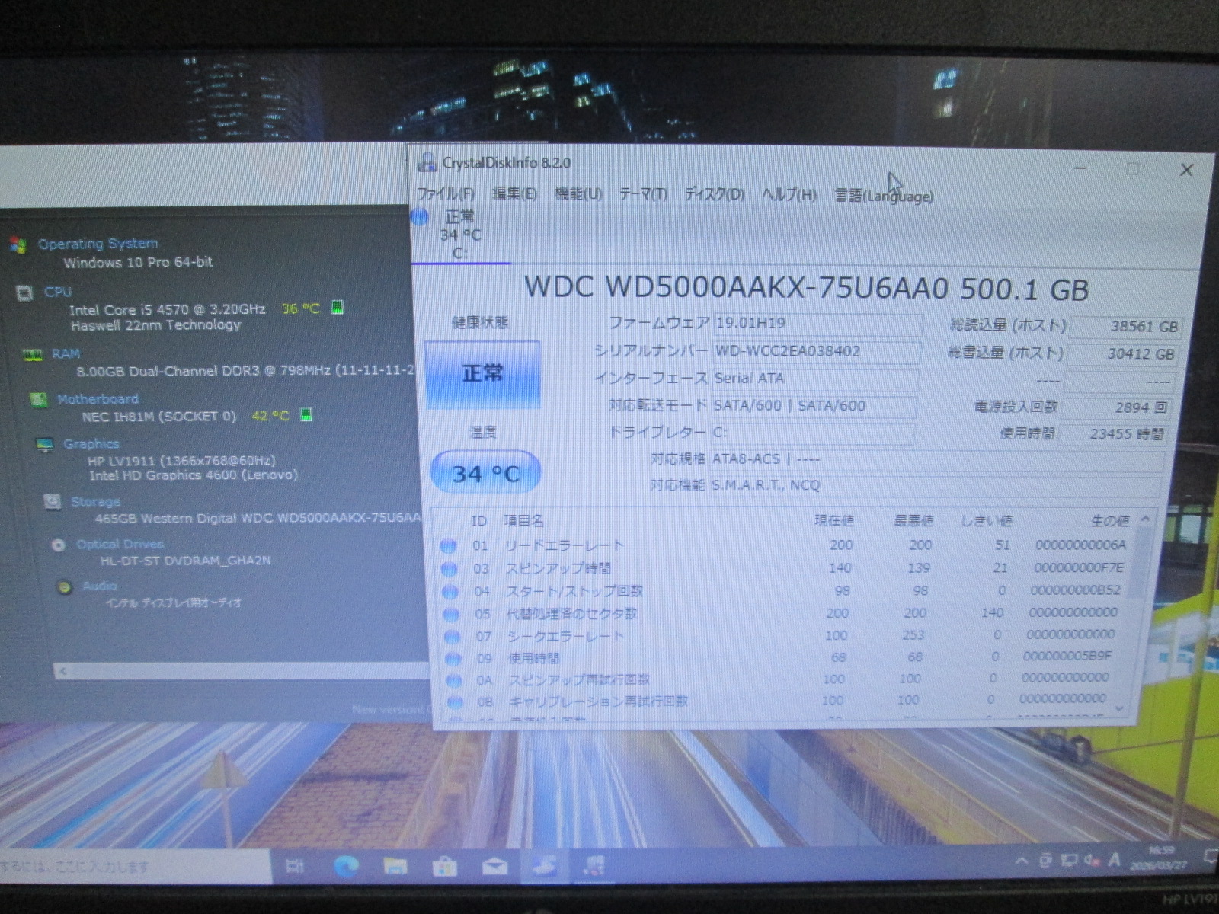Click the Storage link in Speccy
This screenshot has width=1219, height=914.
point(95,502)
